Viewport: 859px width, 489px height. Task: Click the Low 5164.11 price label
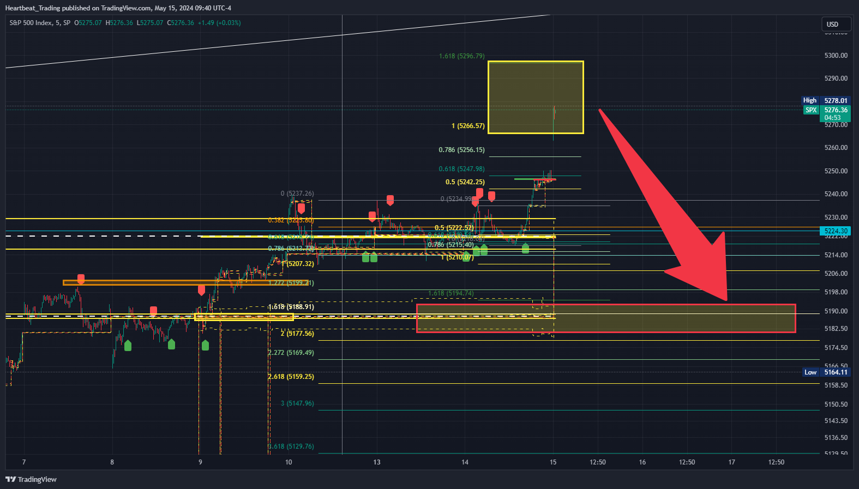[x=827, y=372]
